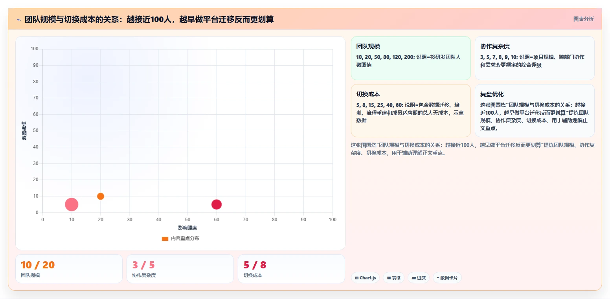
Task: Select the red bubble at x=60
Action: pos(217,204)
